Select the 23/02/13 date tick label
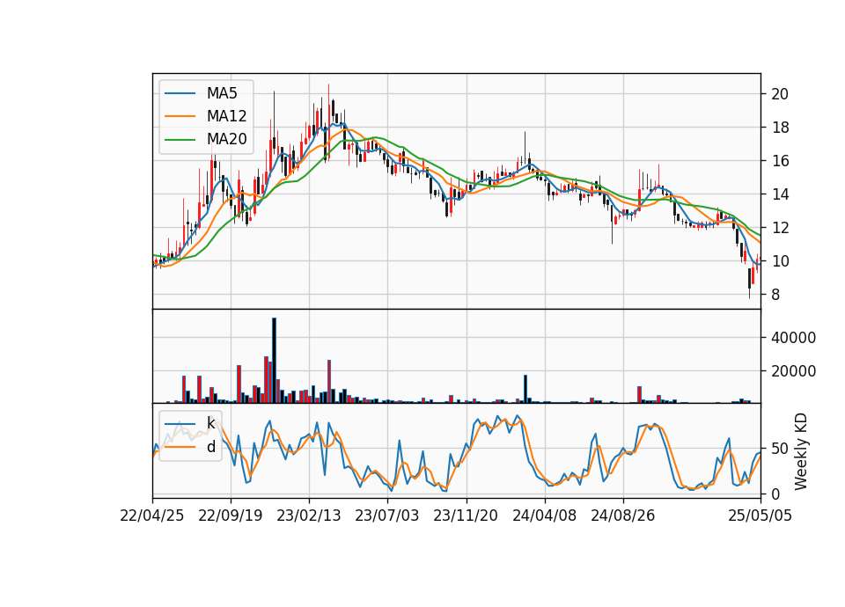This screenshot has width=845, height=607. coord(309,516)
